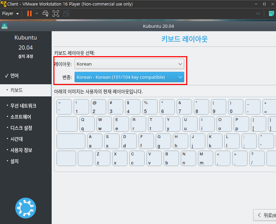This screenshot has width=276, height=224.
Task: Click the comma less-than key
Action: (x=223, y=158)
